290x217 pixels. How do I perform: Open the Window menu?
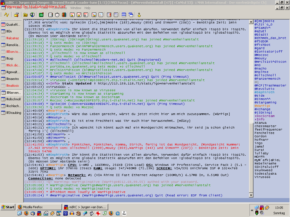(76, 8)
